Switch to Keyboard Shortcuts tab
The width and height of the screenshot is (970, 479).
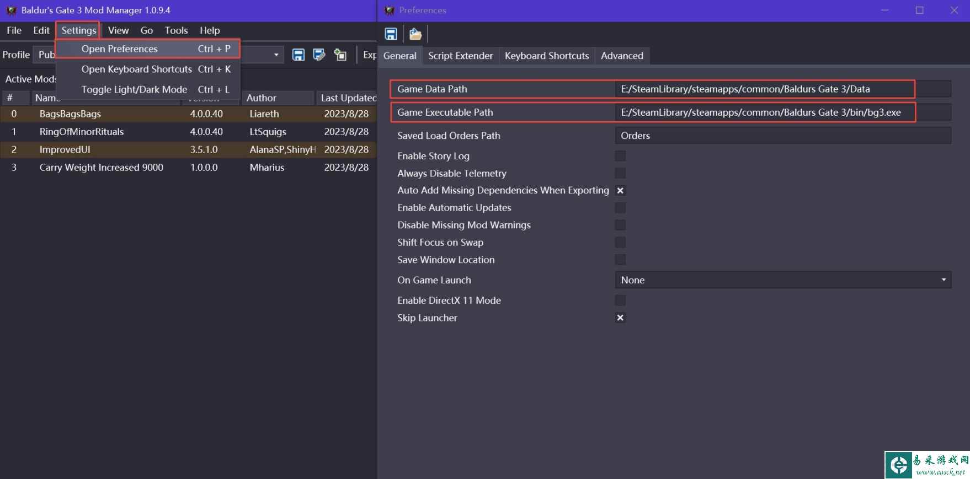(547, 56)
